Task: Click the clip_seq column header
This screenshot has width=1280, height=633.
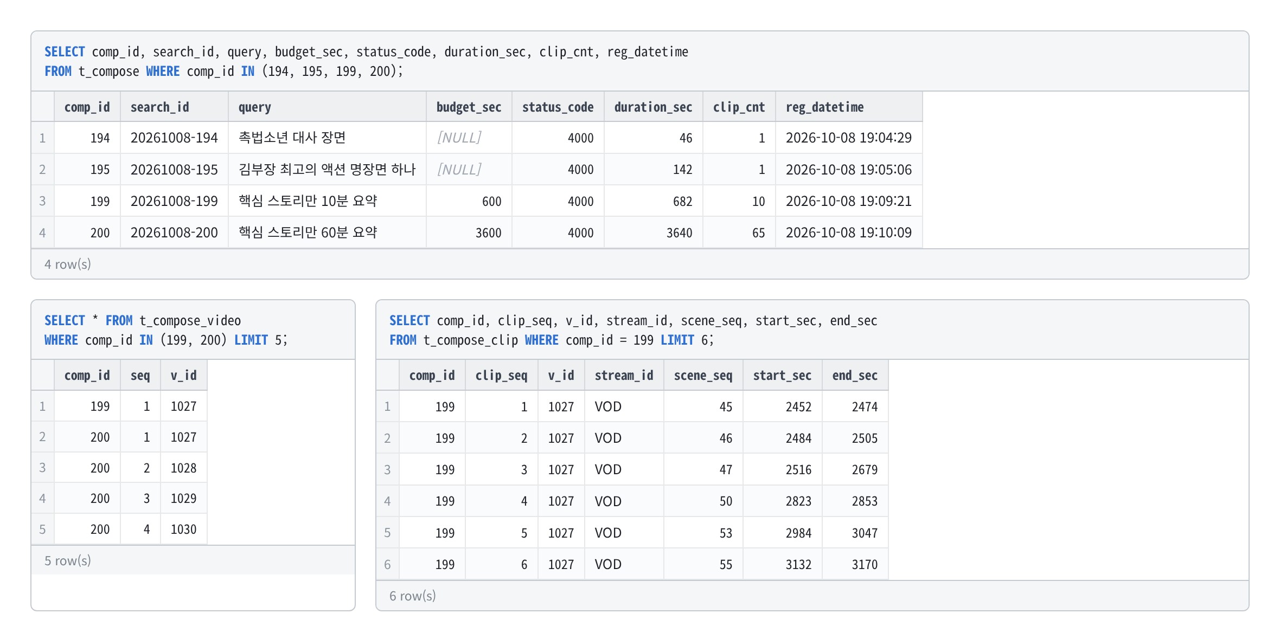Action: tap(501, 375)
